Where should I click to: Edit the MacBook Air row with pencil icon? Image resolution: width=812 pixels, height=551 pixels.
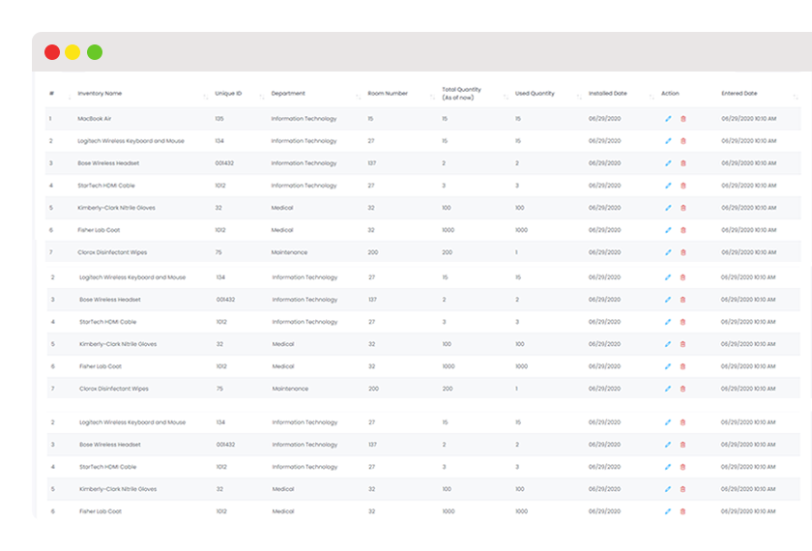(668, 119)
